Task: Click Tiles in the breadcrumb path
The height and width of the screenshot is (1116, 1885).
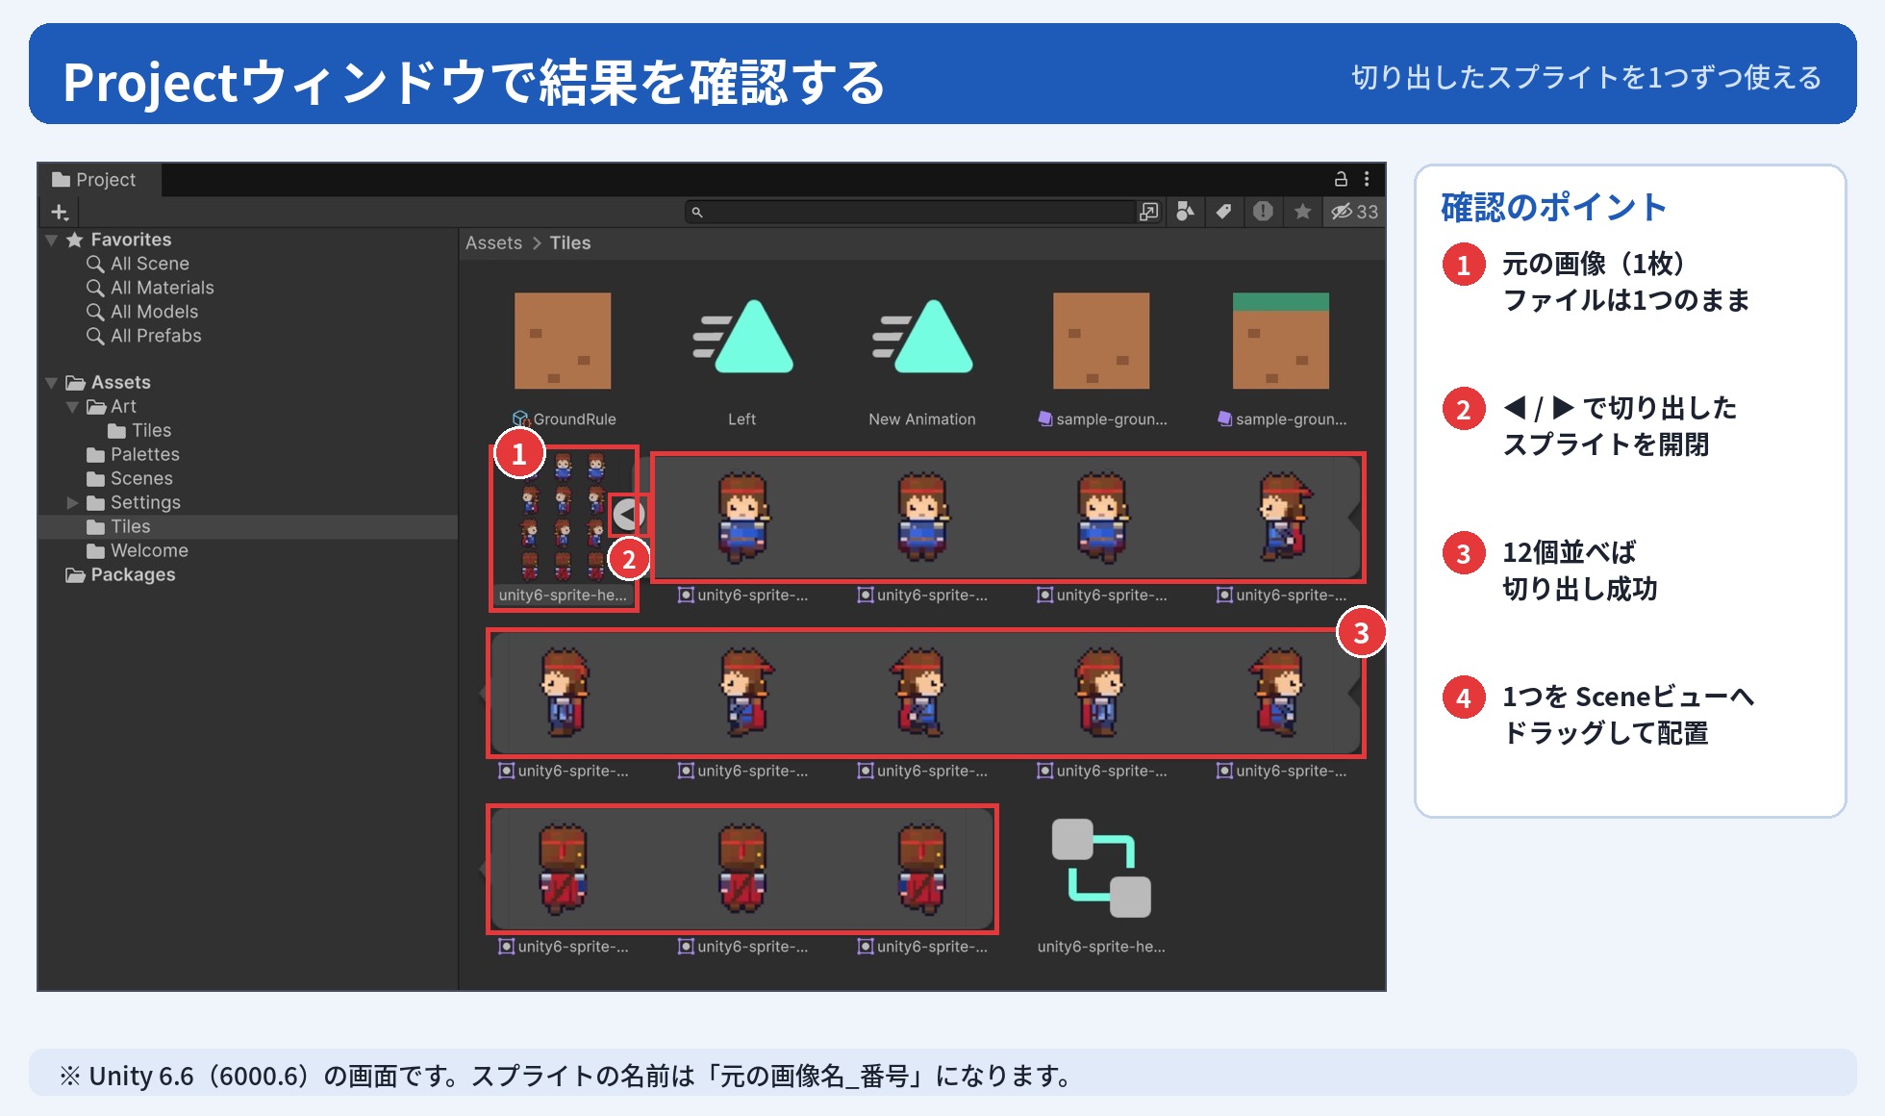Action: [570, 243]
